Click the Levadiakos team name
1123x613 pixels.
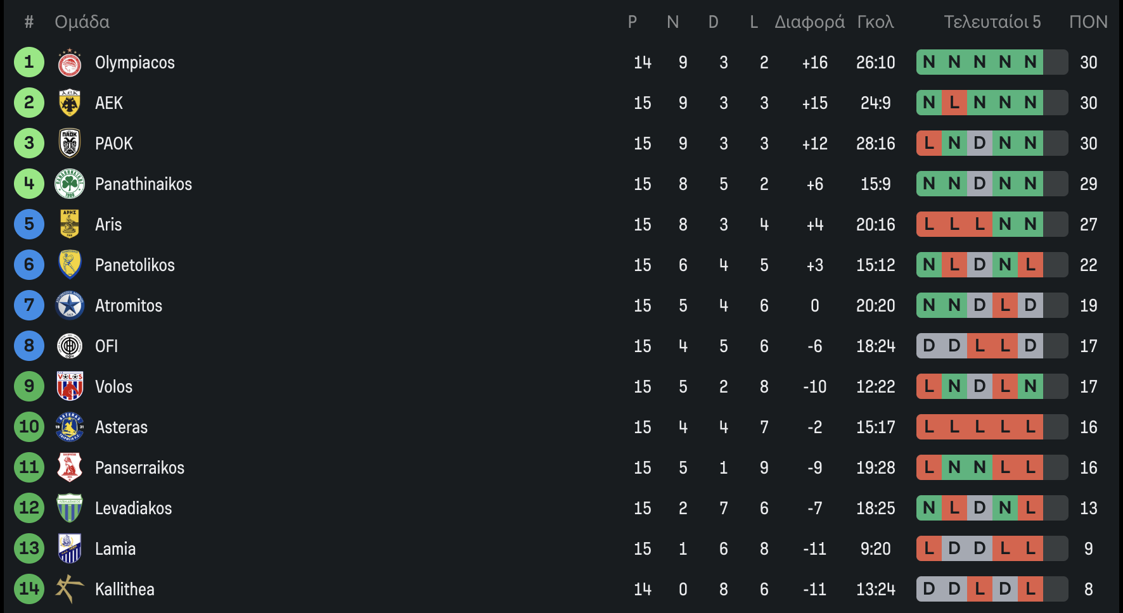(x=133, y=509)
